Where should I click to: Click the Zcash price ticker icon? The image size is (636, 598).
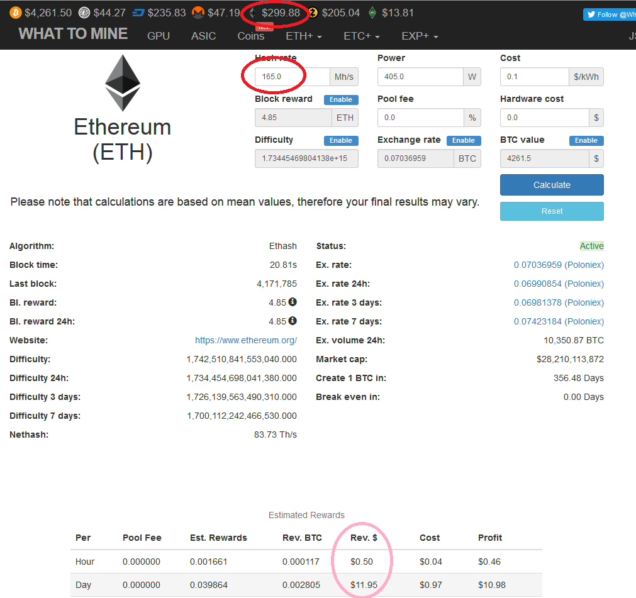click(x=313, y=13)
